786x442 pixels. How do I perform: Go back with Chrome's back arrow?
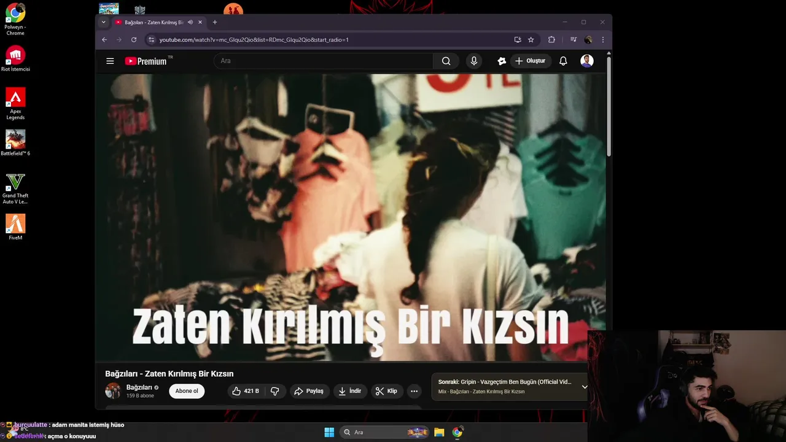pos(104,39)
